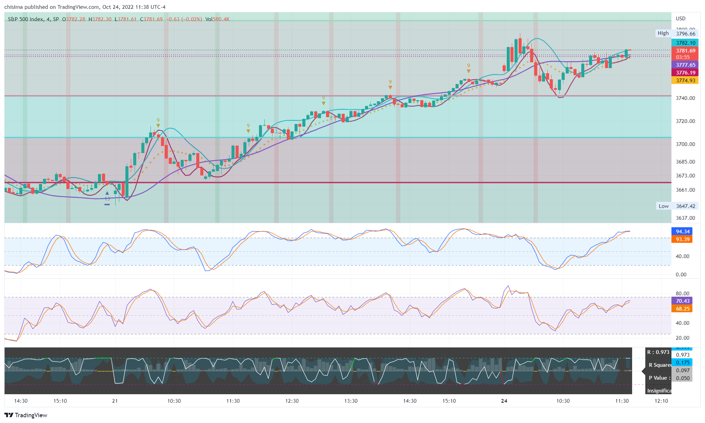Click the TradingView logo at bottom left

click(x=26, y=415)
